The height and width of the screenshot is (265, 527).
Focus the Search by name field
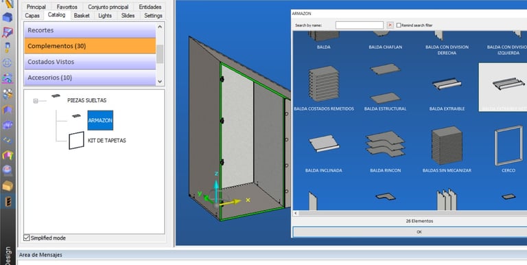tap(360, 25)
